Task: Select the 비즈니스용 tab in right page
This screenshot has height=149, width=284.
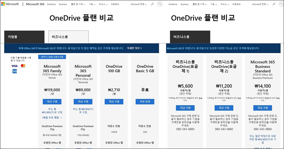Action: 190,37
